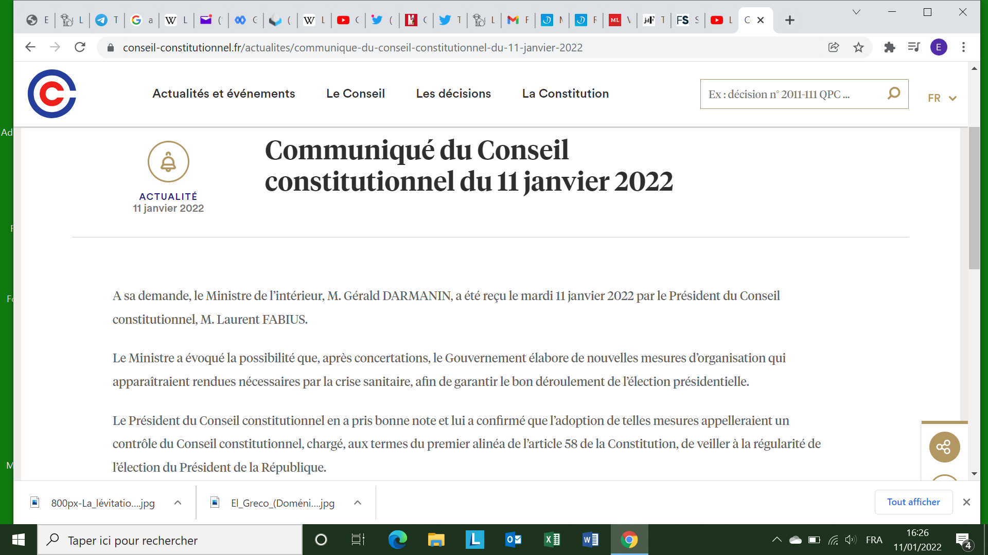988x555 pixels.
Task: Expand options for El_Greco jpg download
Action: click(x=358, y=503)
